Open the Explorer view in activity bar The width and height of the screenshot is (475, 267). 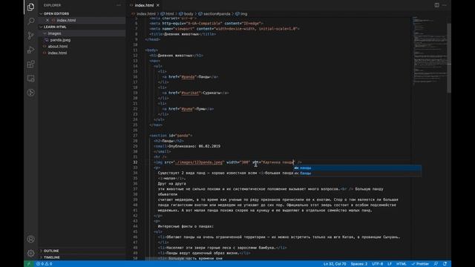pos(30,7)
